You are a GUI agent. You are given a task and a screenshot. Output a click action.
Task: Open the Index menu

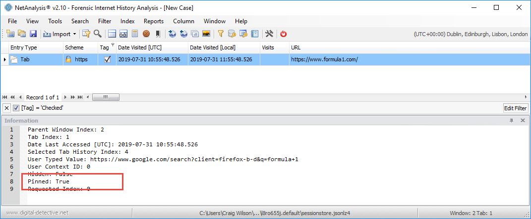point(128,21)
